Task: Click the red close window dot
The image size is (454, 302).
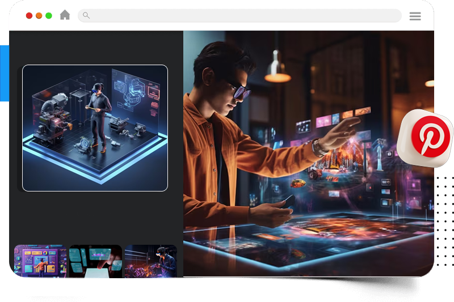Action: click(30, 15)
